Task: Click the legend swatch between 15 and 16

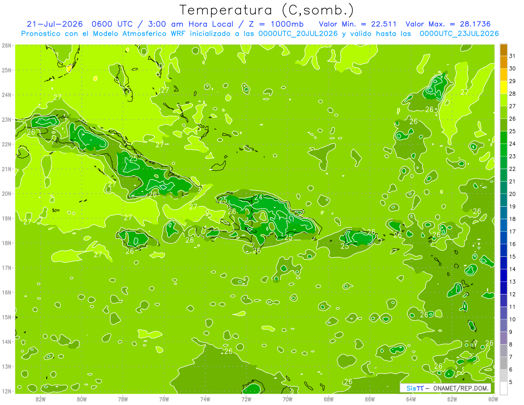Action: coord(503,250)
